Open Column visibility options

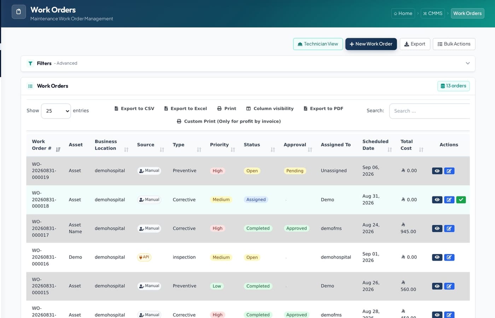click(x=270, y=109)
